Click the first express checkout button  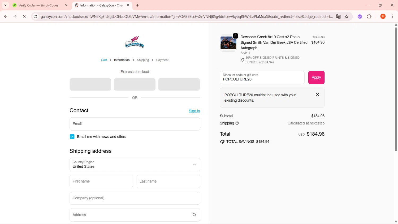tap(90, 84)
